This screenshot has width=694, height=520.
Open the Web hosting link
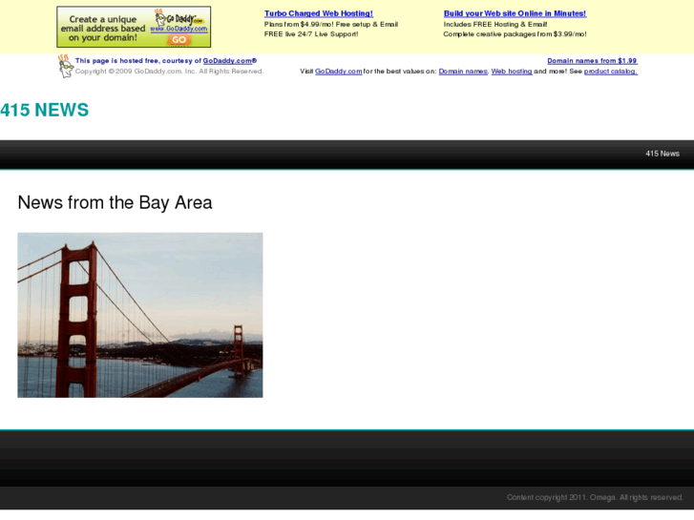point(512,72)
